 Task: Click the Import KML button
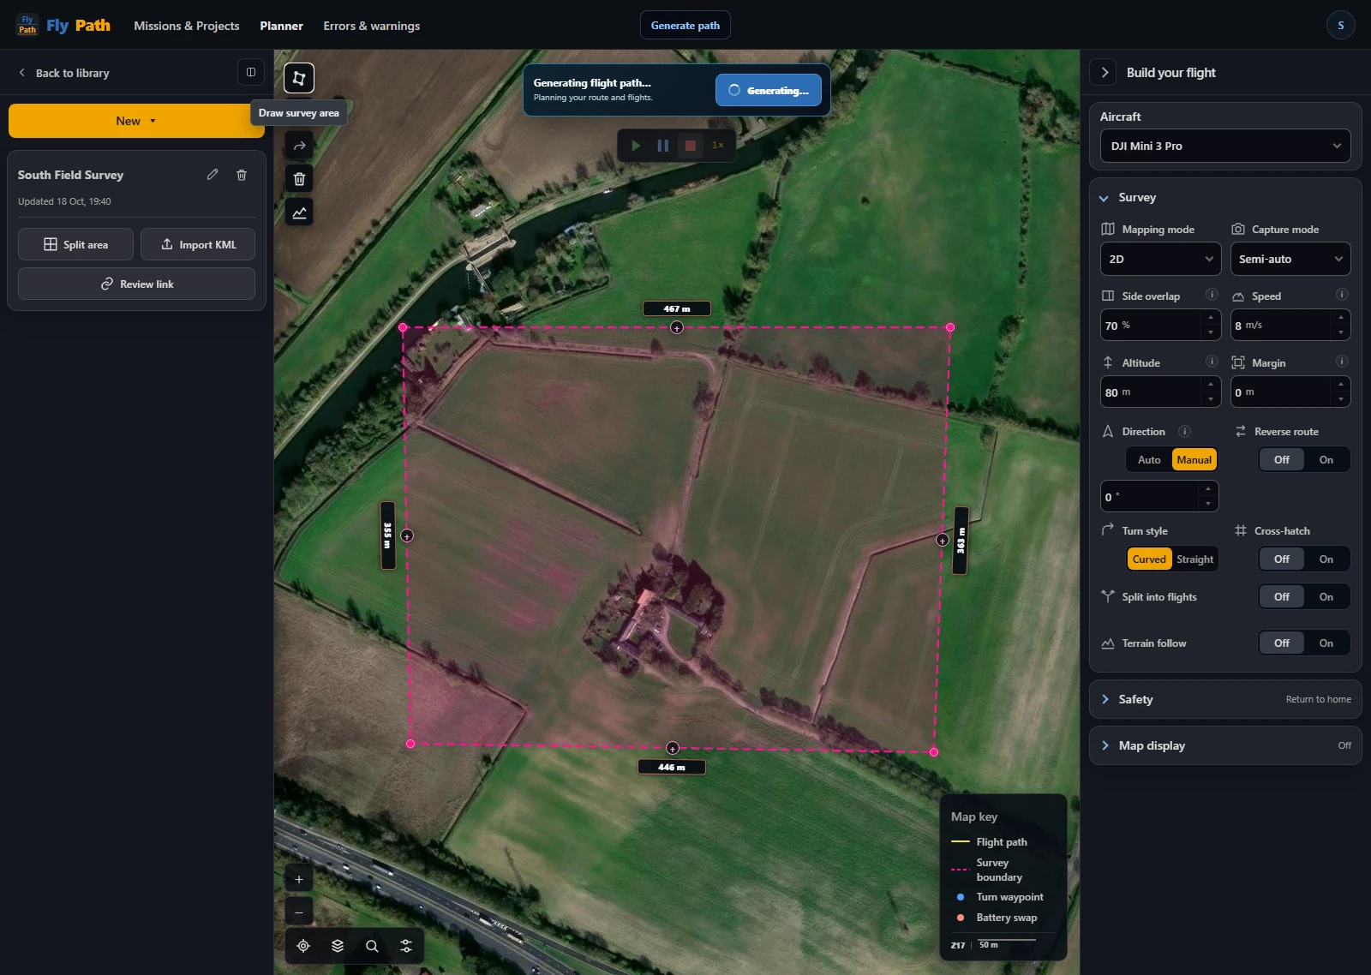pos(198,244)
